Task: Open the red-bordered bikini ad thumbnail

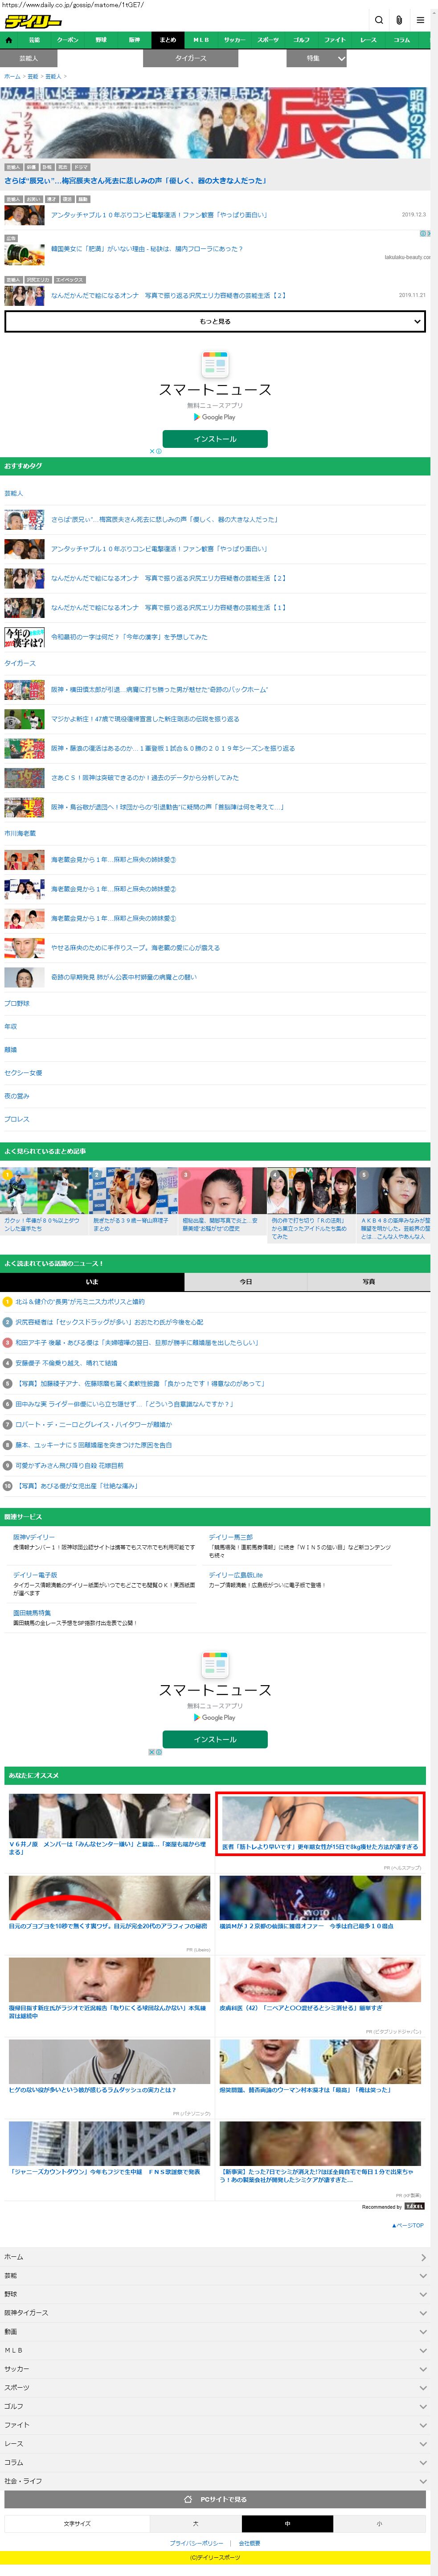Action: click(320, 1821)
